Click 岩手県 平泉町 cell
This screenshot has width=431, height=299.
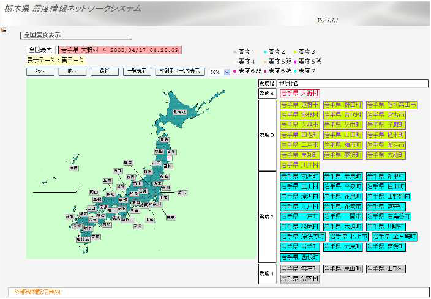point(343,186)
